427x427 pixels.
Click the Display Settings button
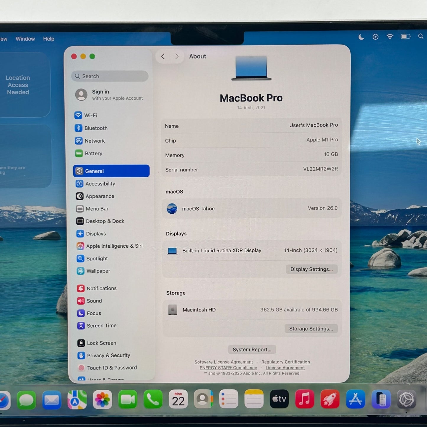(311, 269)
